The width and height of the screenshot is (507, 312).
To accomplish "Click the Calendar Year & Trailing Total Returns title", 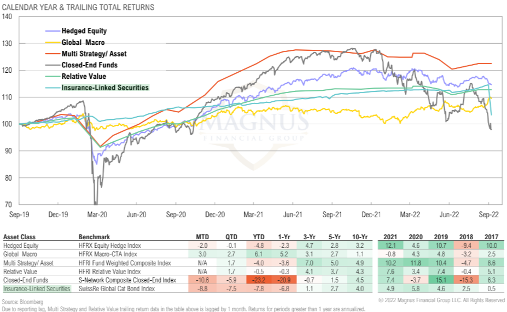I will pyautogui.click(x=79, y=7).
